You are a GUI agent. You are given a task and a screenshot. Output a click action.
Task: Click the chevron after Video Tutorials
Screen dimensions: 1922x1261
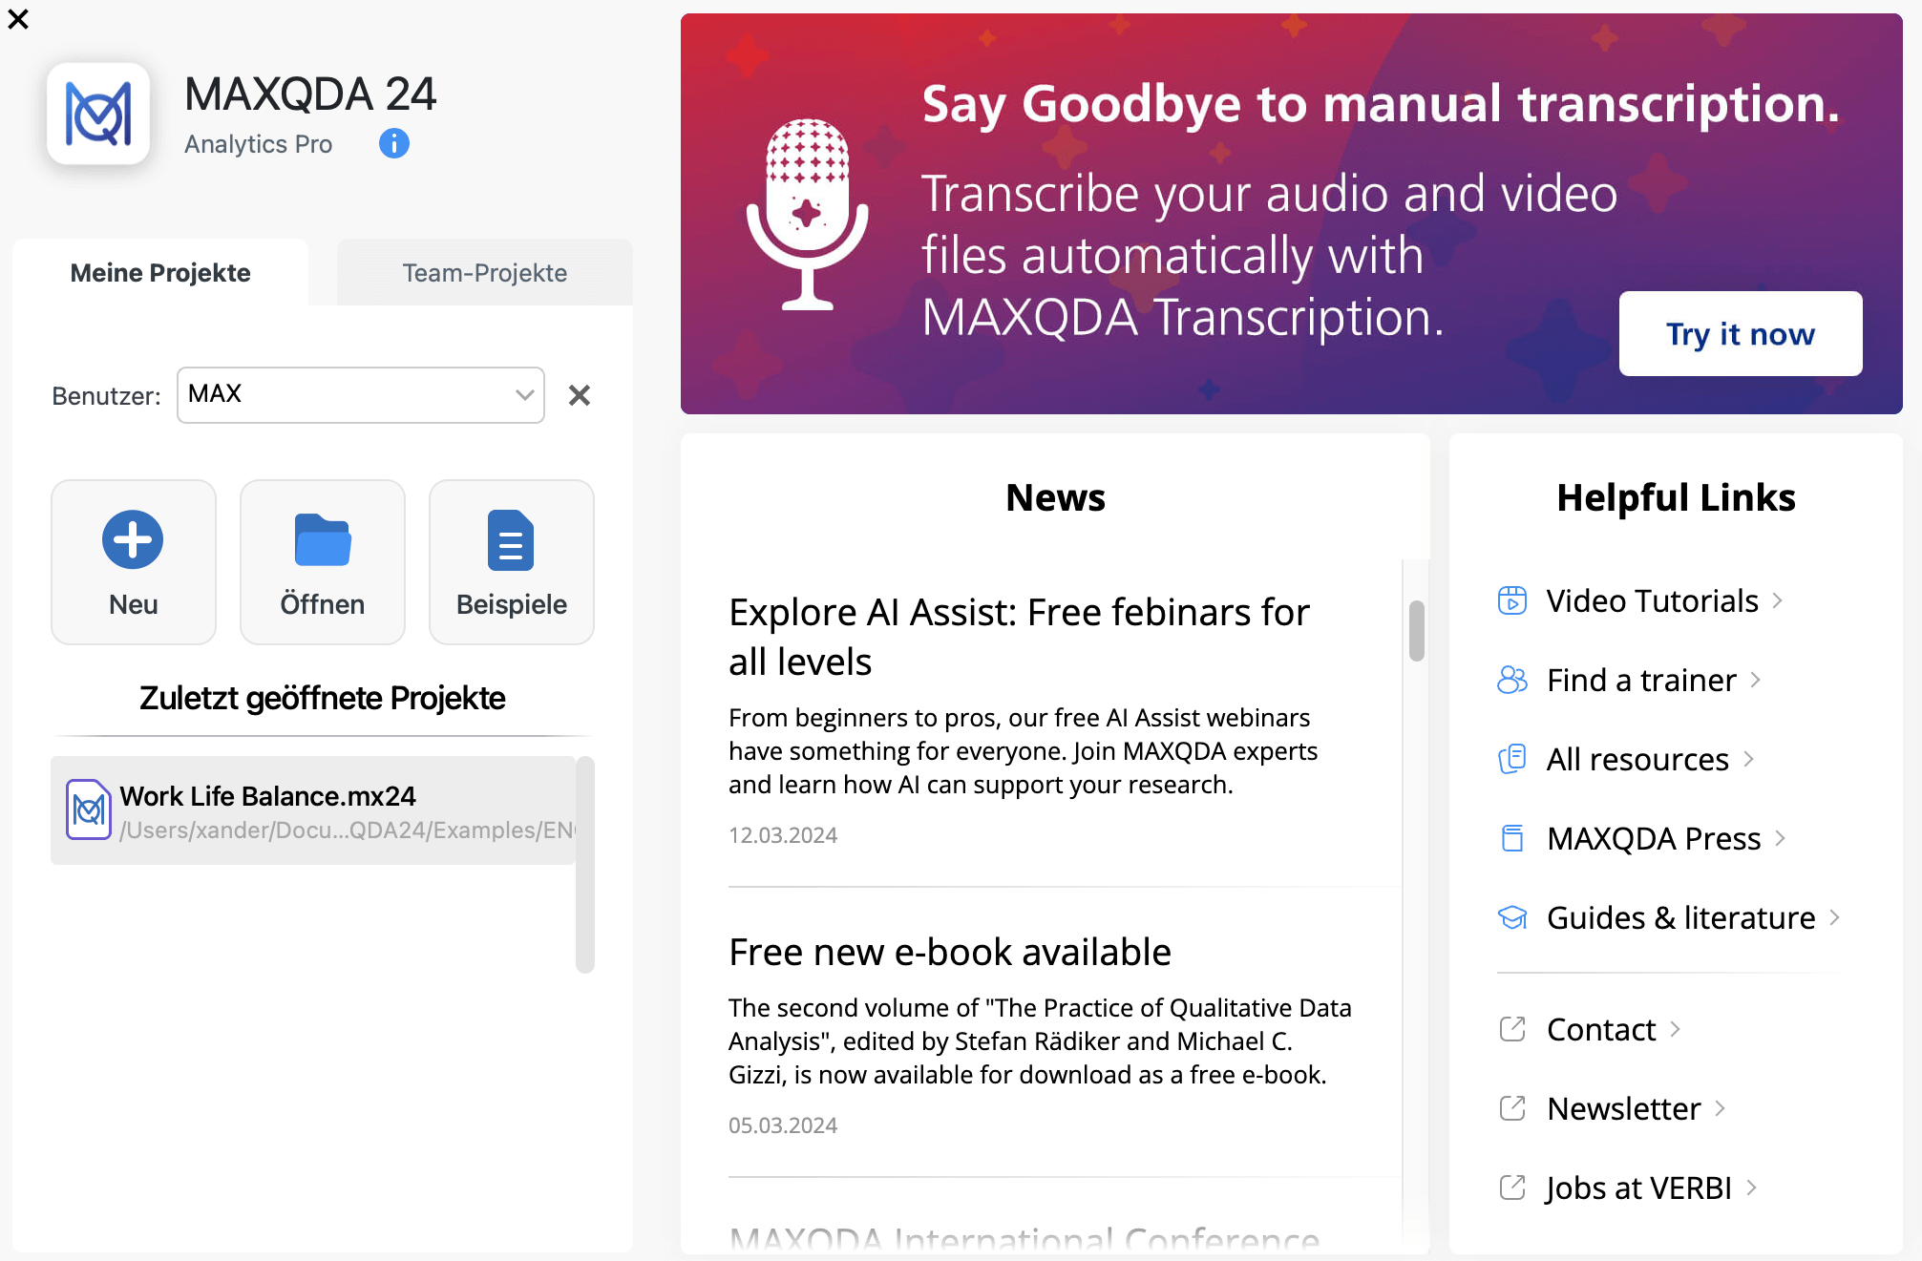[1778, 600]
